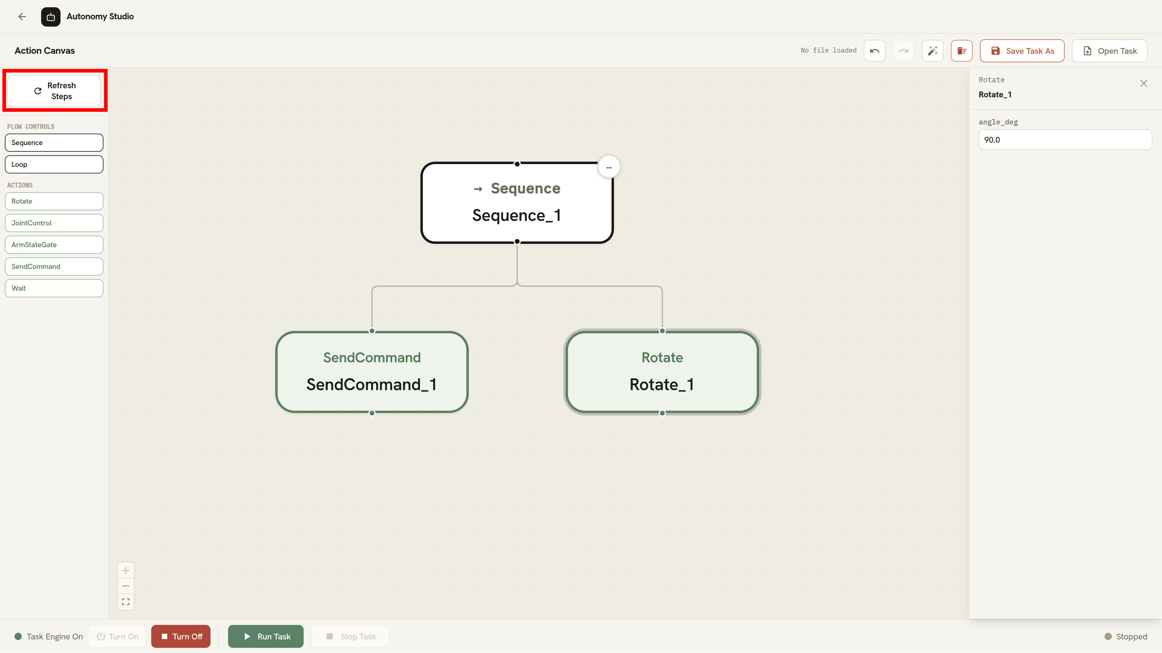Image resolution: width=1162 pixels, height=653 pixels.
Task: Zoom in on the canvas
Action: pyautogui.click(x=126, y=571)
